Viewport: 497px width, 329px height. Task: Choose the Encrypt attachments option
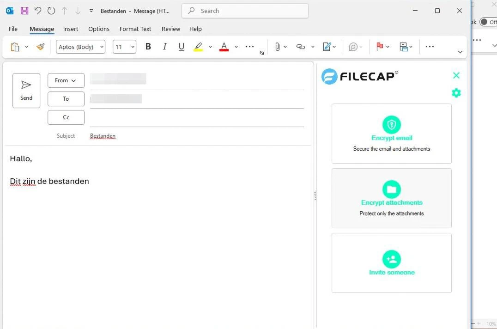(391, 198)
